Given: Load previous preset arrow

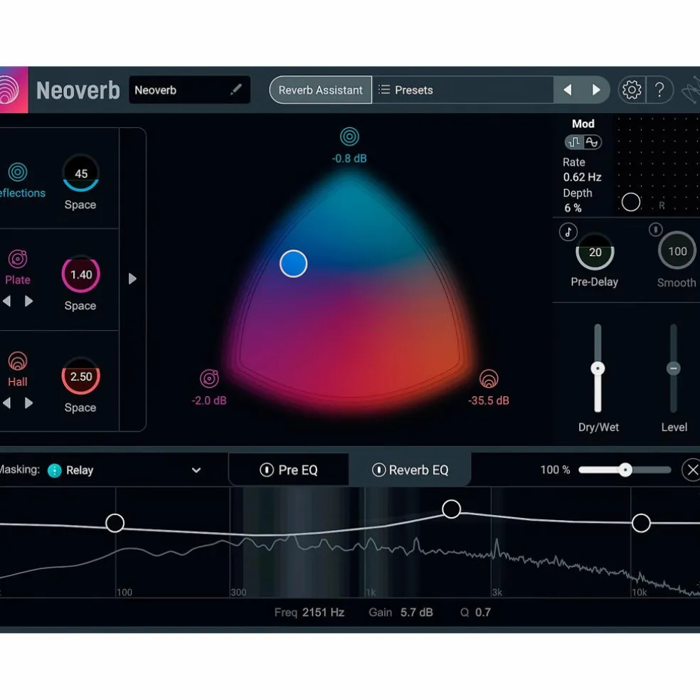Looking at the screenshot, I should pos(568,90).
